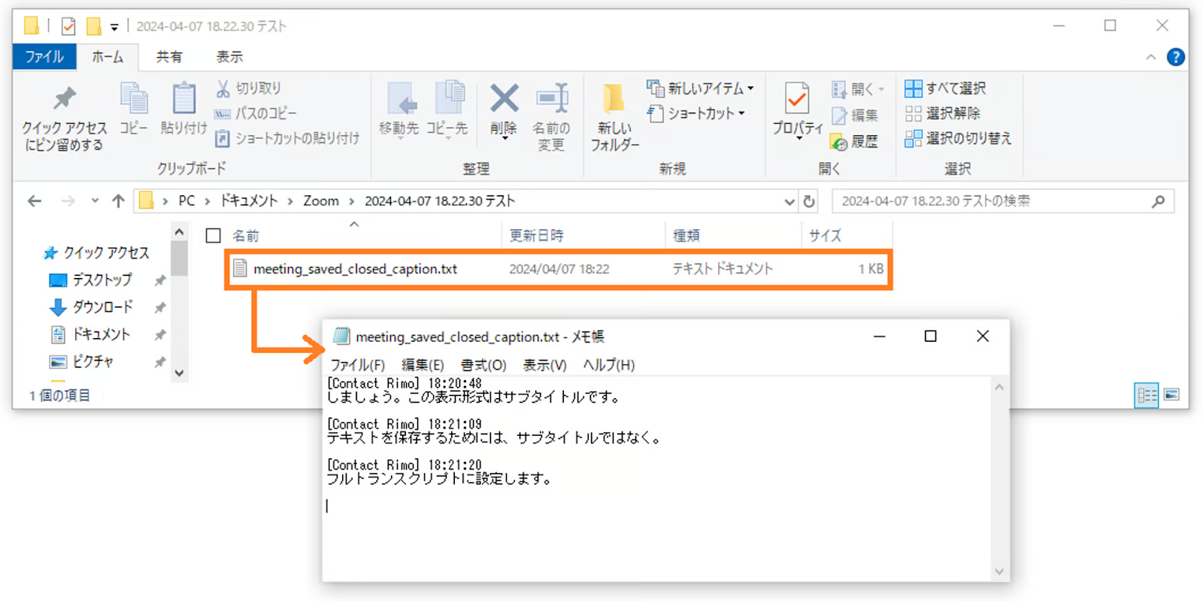Screen dimensions: 1203x601
Task: Click the Delete (削除) icon in ribbon
Action: coord(504,99)
